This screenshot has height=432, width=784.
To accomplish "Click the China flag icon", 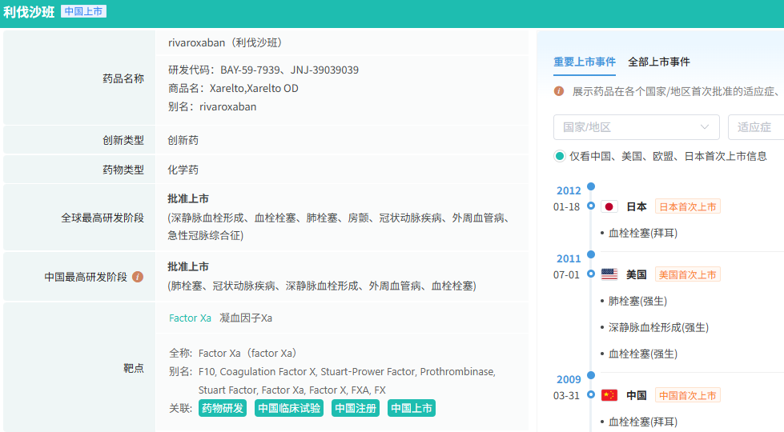I will click(609, 395).
